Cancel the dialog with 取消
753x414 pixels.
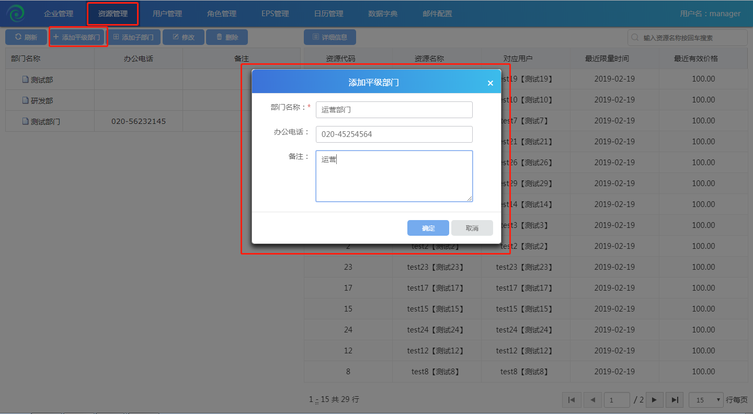coord(472,228)
